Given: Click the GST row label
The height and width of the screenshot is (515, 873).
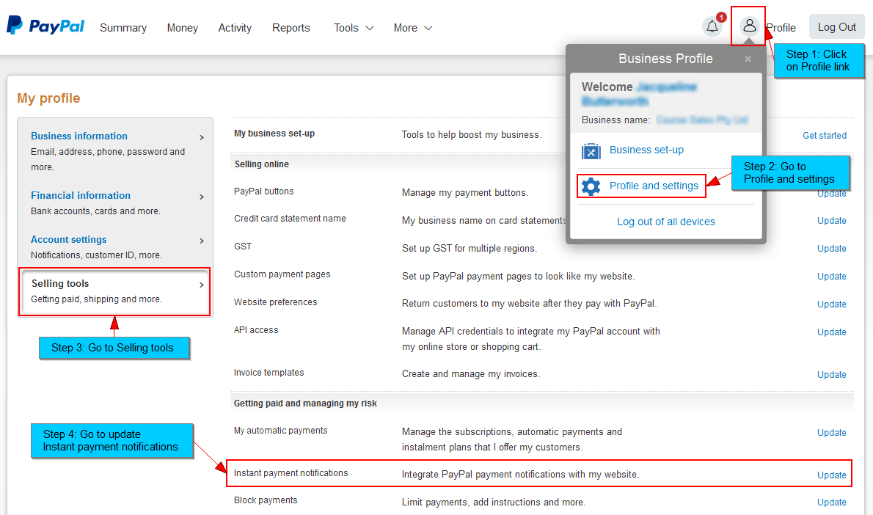Looking at the screenshot, I should point(243,246).
